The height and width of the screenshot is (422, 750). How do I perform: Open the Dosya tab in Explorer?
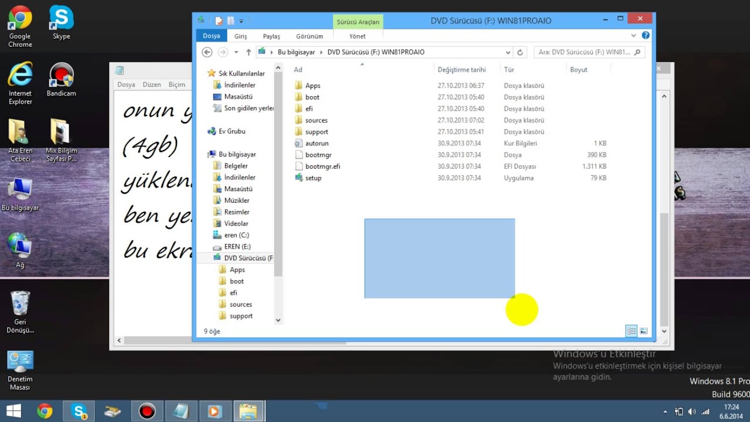pos(212,36)
